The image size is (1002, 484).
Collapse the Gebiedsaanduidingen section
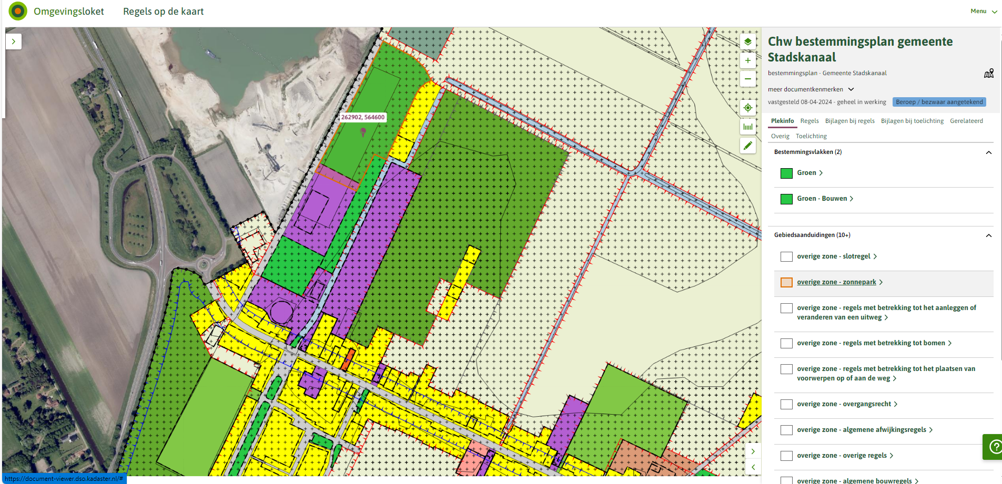tap(988, 235)
